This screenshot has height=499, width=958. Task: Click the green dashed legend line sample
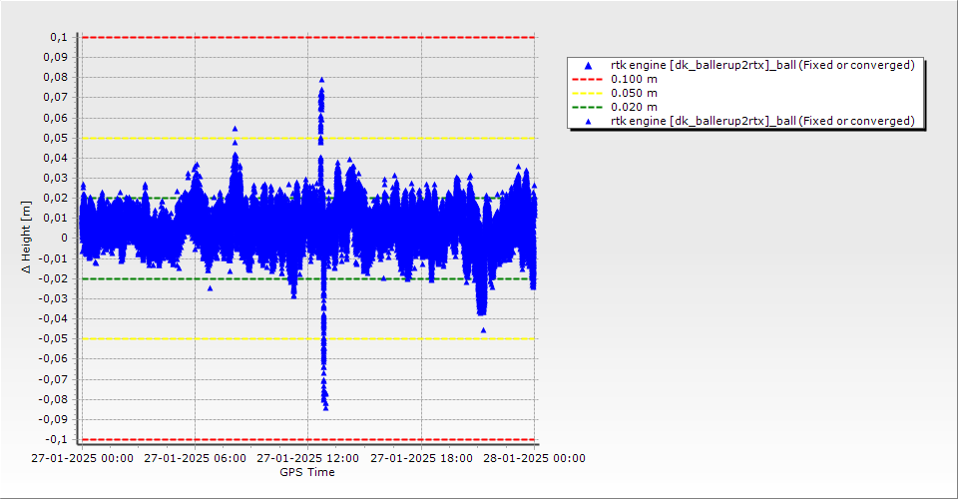pyautogui.click(x=587, y=108)
